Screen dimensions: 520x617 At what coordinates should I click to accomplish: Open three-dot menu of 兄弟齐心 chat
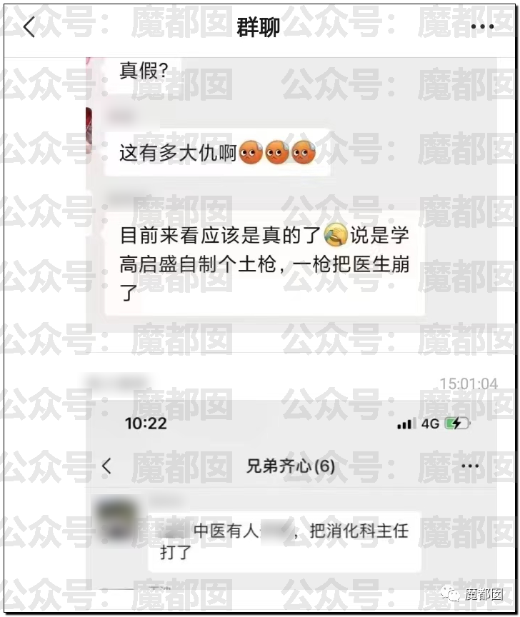[x=470, y=466]
